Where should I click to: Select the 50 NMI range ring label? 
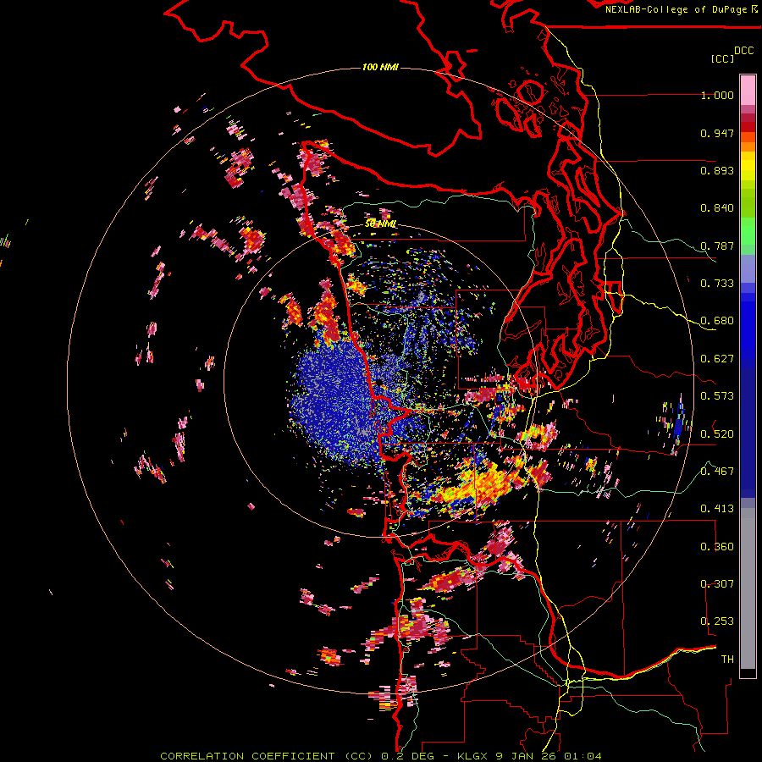(380, 224)
